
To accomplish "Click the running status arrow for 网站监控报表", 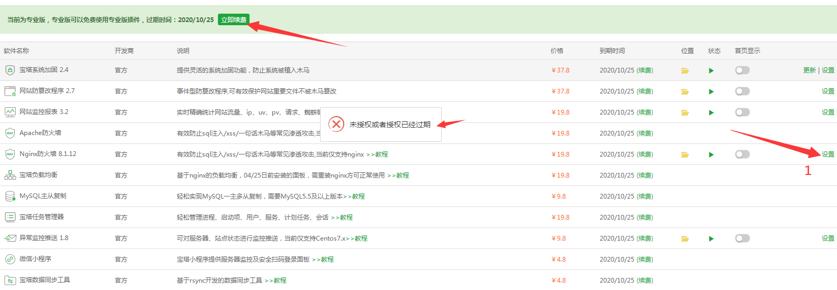I will click(711, 112).
